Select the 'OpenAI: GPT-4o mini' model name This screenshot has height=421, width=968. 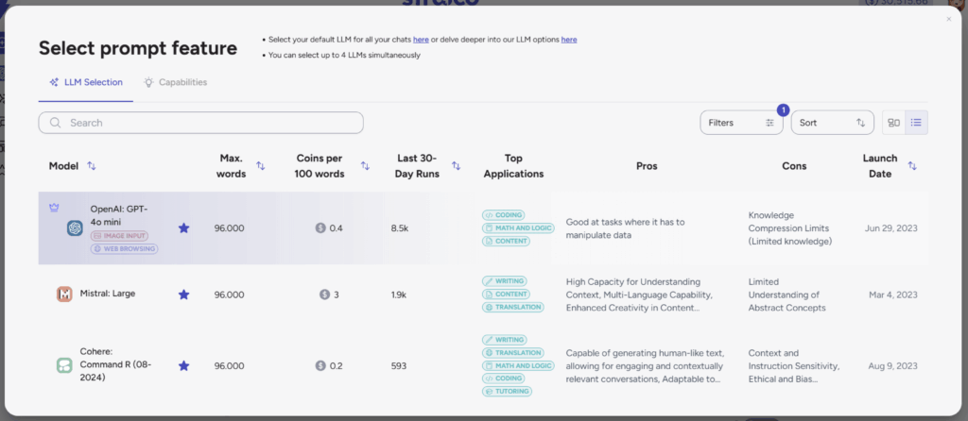pyautogui.click(x=119, y=215)
